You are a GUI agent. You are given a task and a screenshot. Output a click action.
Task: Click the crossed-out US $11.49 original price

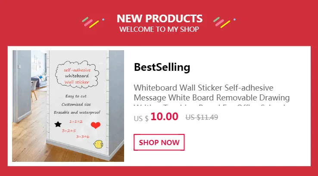click(x=202, y=117)
